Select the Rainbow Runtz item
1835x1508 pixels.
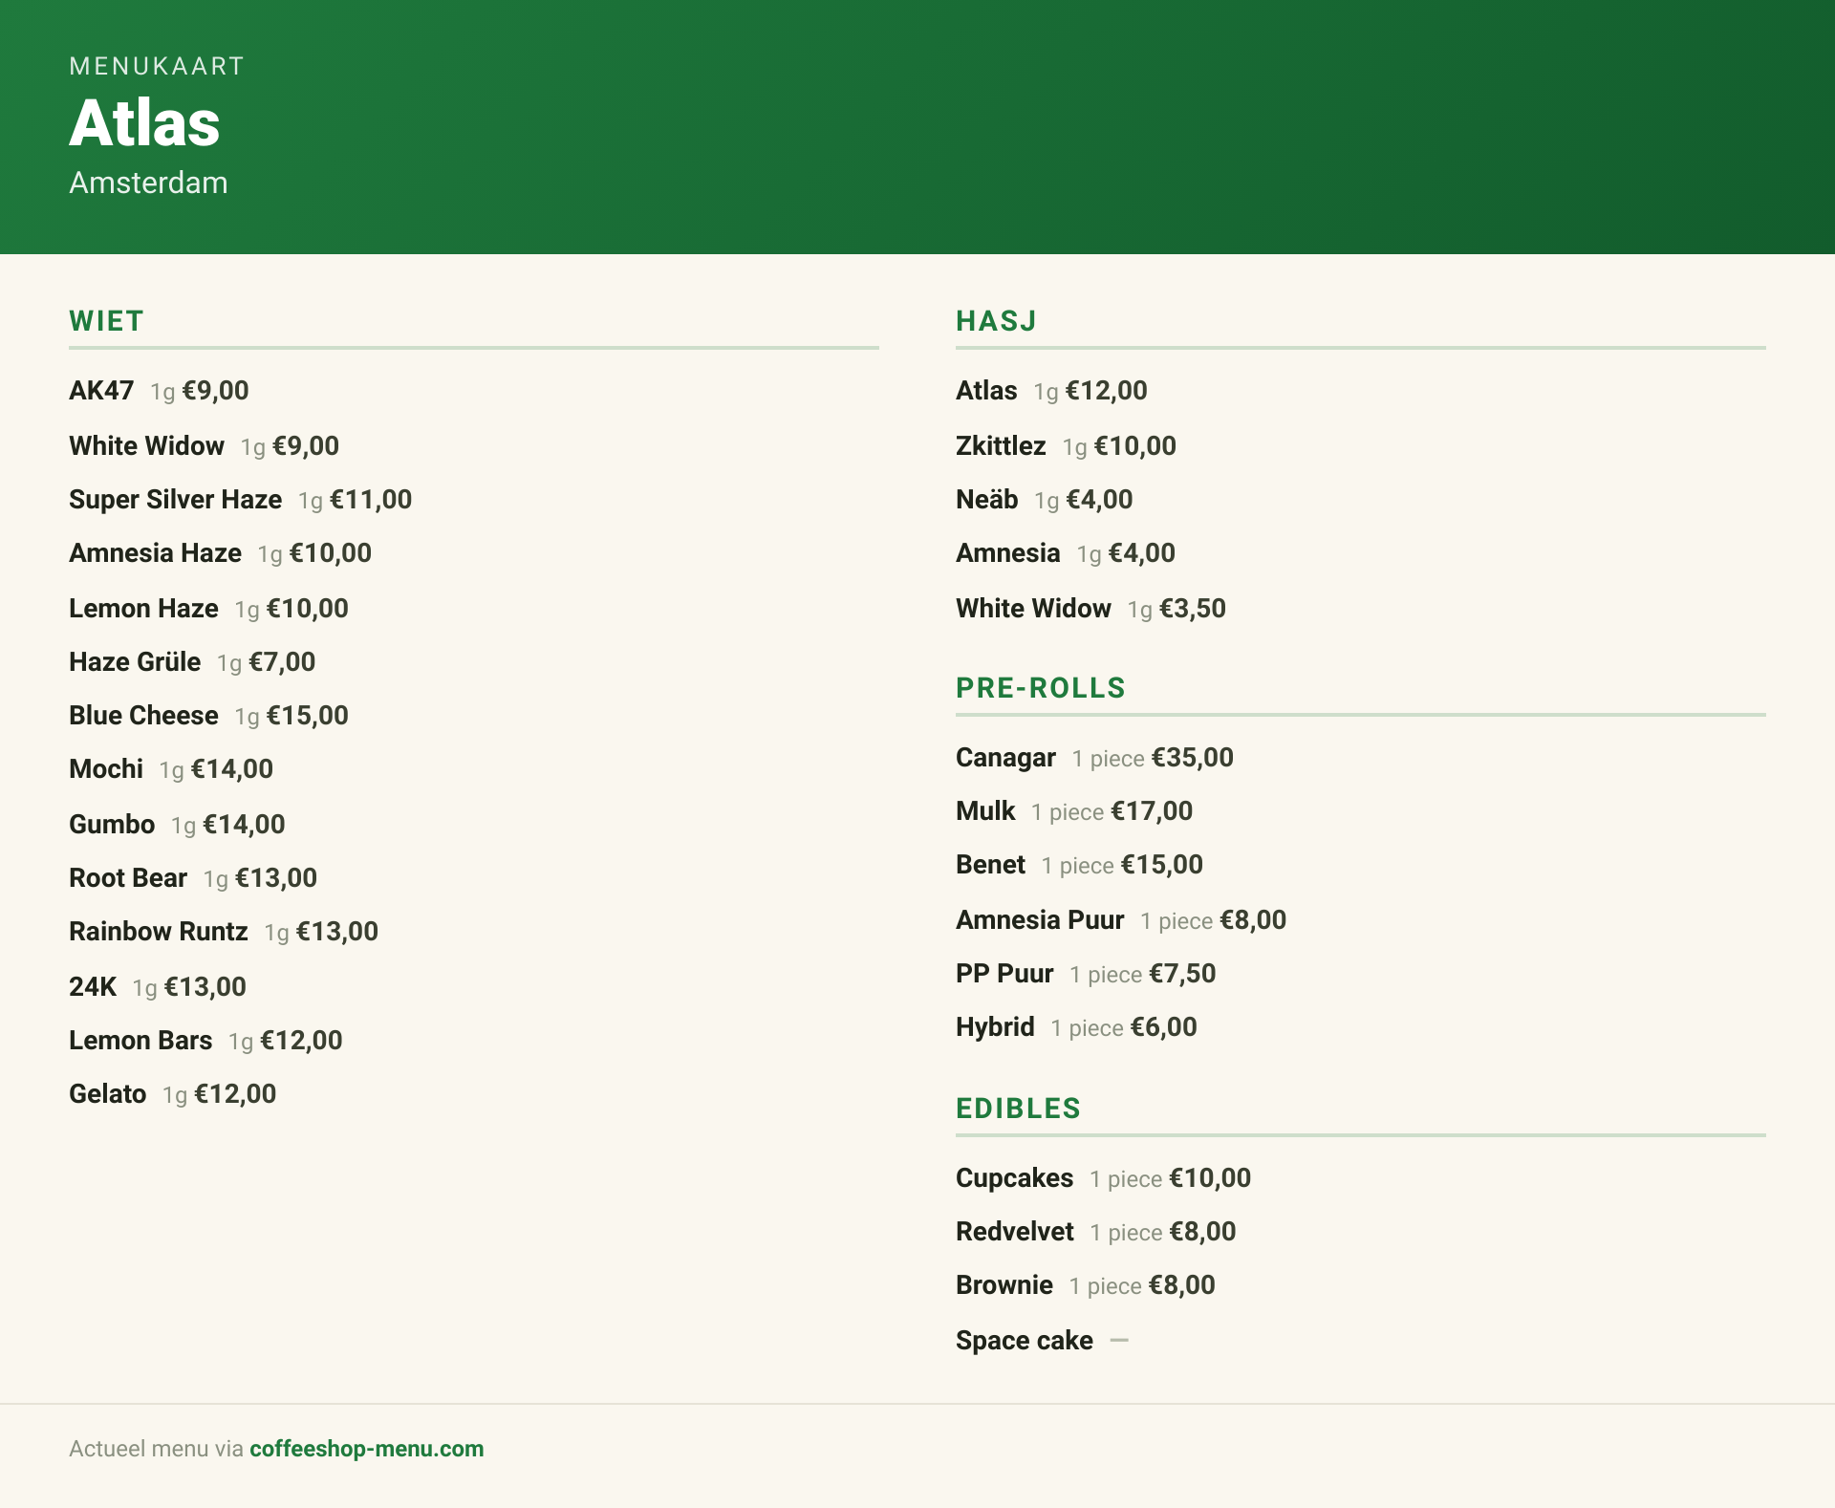tap(224, 932)
